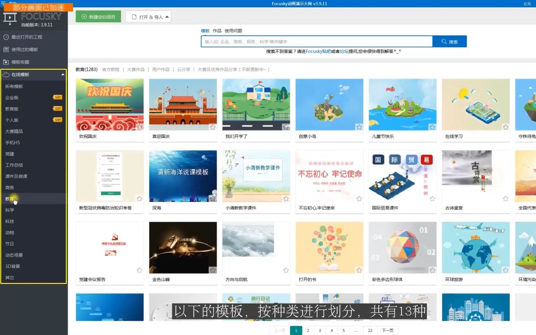Click inside the template search input field
Screen dimensions: 536x335
click(315, 41)
